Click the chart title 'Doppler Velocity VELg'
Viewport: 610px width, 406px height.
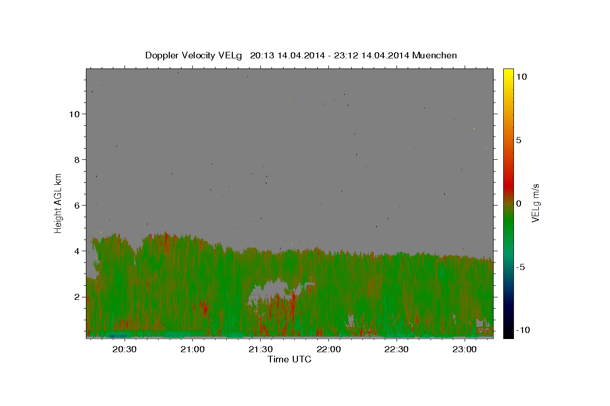tap(194, 55)
